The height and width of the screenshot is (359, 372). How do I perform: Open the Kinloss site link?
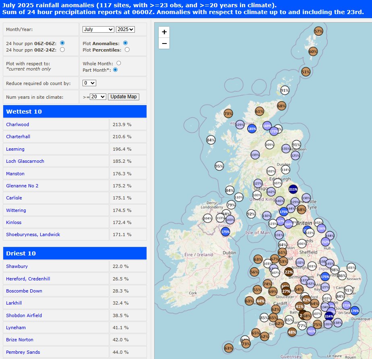click(14, 222)
